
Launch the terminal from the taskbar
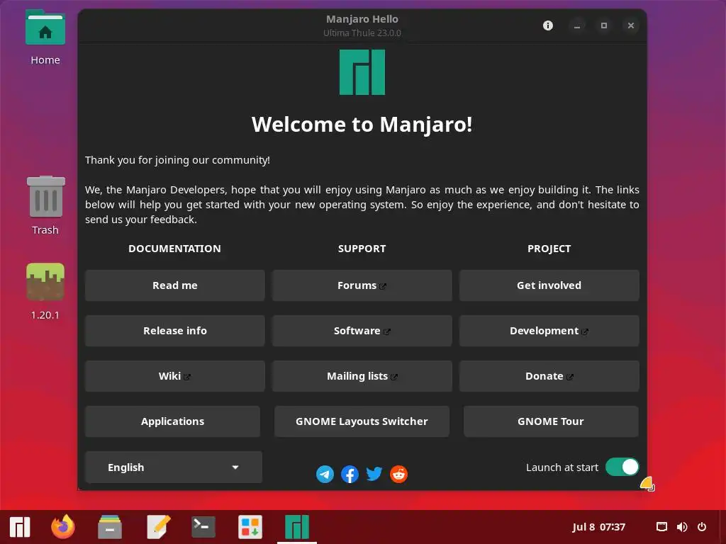(203, 527)
